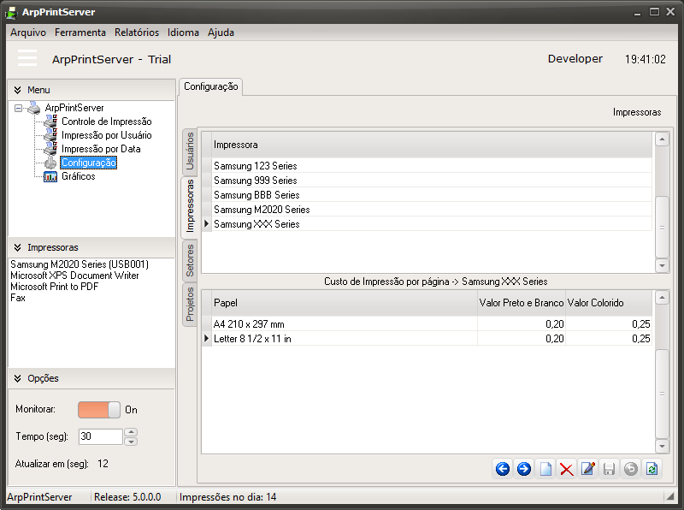
Task: Select Controle de Impressão in tree
Action: tap(106, 122)
